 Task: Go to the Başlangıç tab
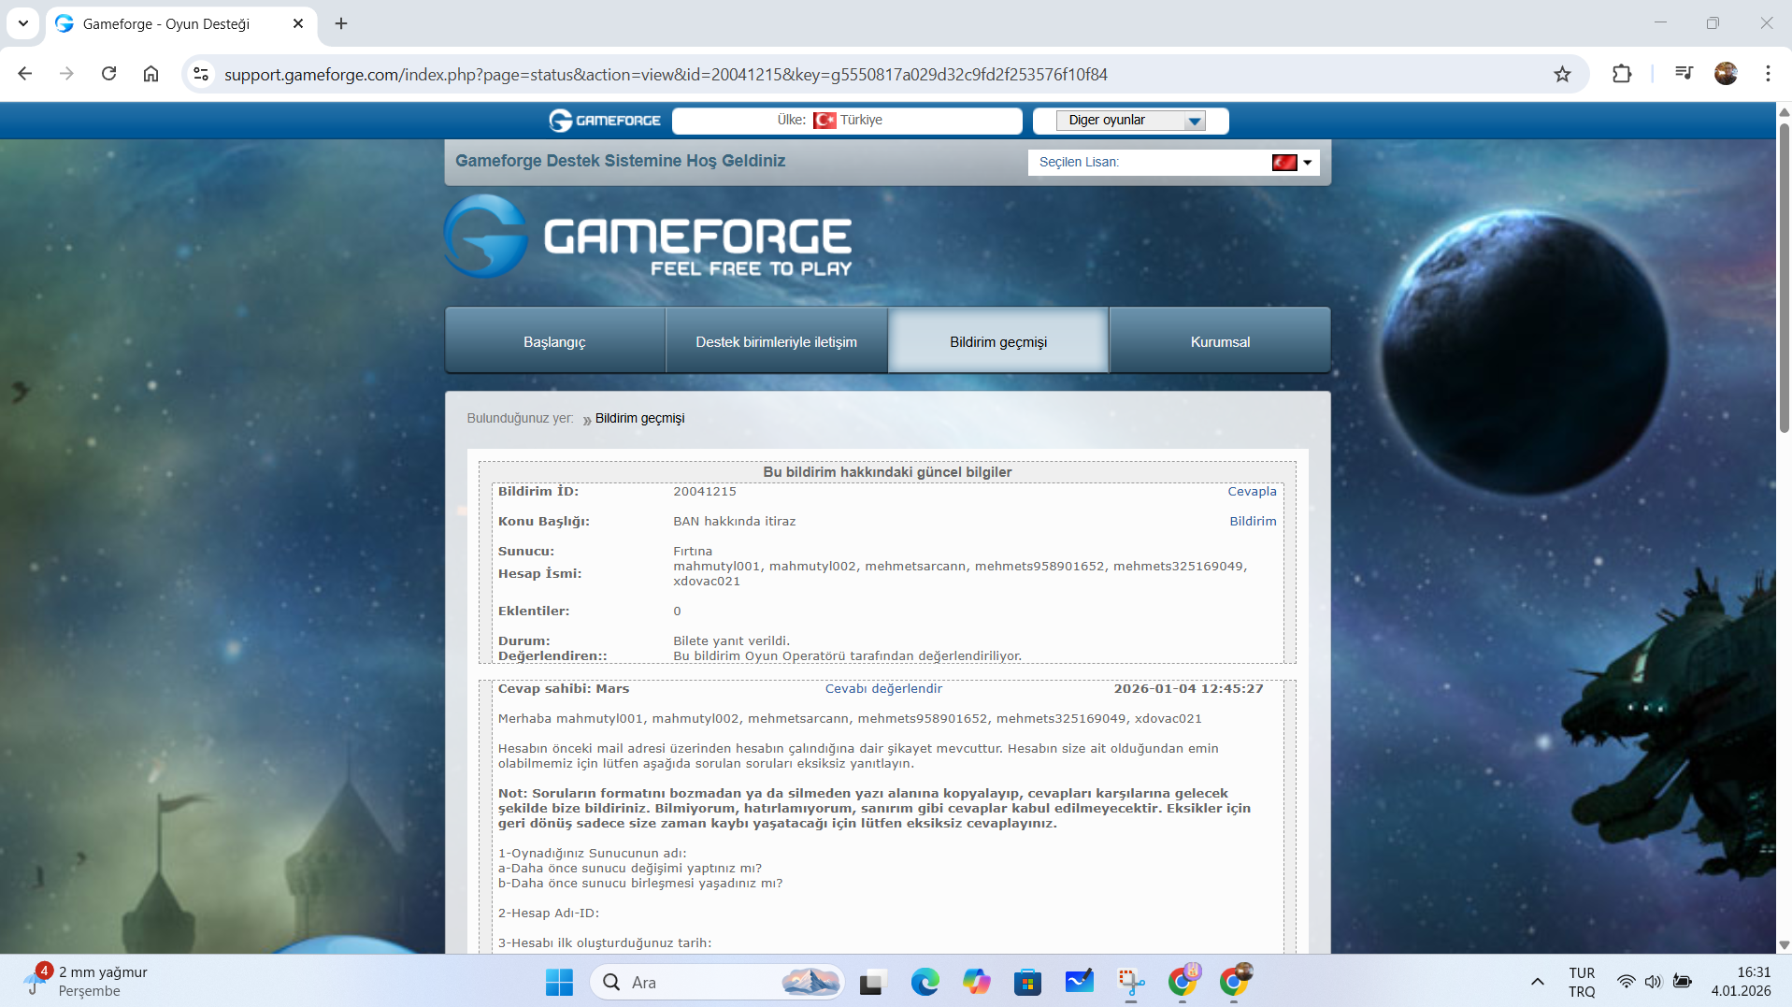point(554,341)
